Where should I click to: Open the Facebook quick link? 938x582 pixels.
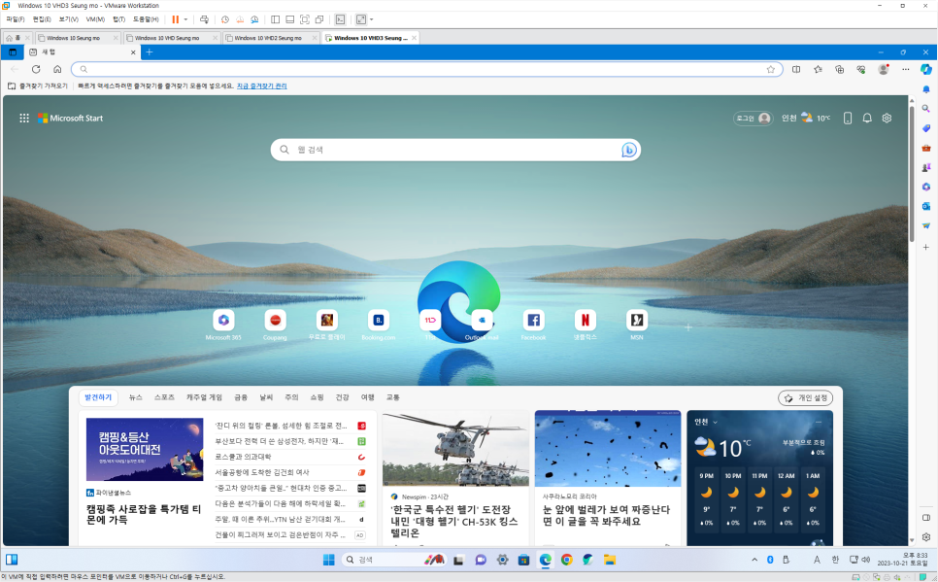pos(534,325)
